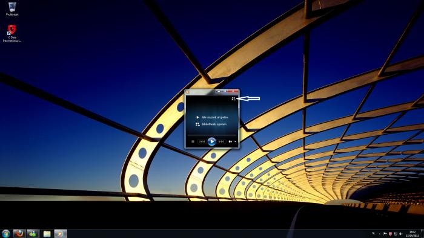424x238 pixels.
Task: Play the media with blue play button
Action: coord(212,141)
